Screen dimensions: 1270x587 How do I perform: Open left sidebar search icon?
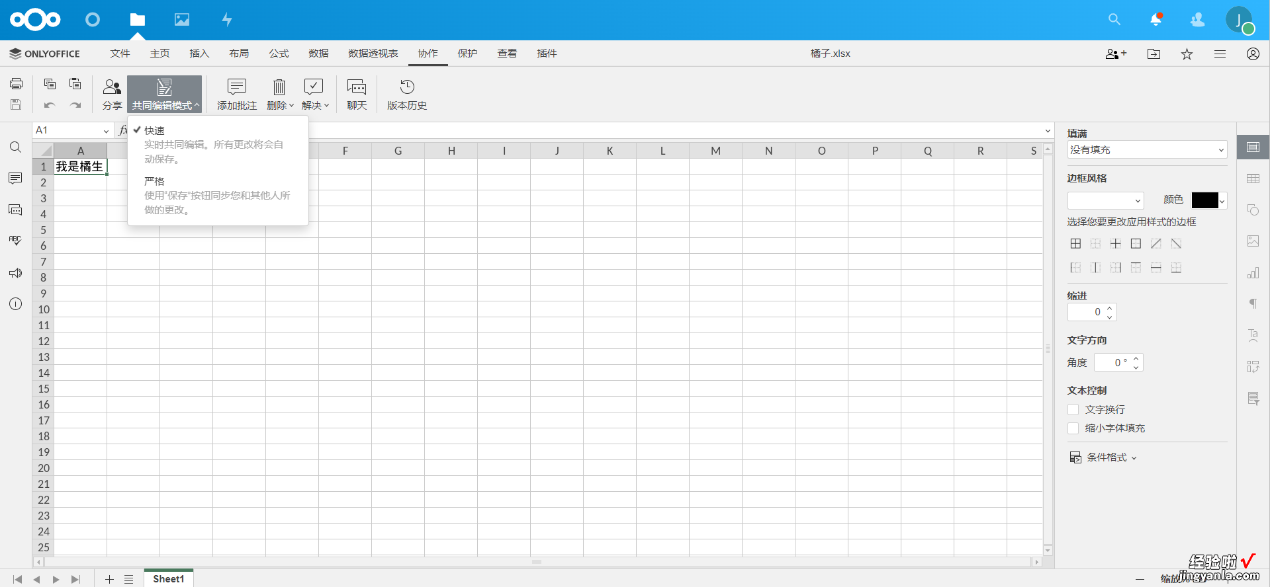tap(16, 147)
